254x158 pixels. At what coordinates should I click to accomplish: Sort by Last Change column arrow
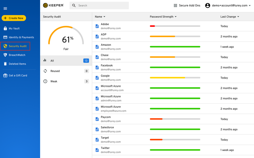point(238,17)
